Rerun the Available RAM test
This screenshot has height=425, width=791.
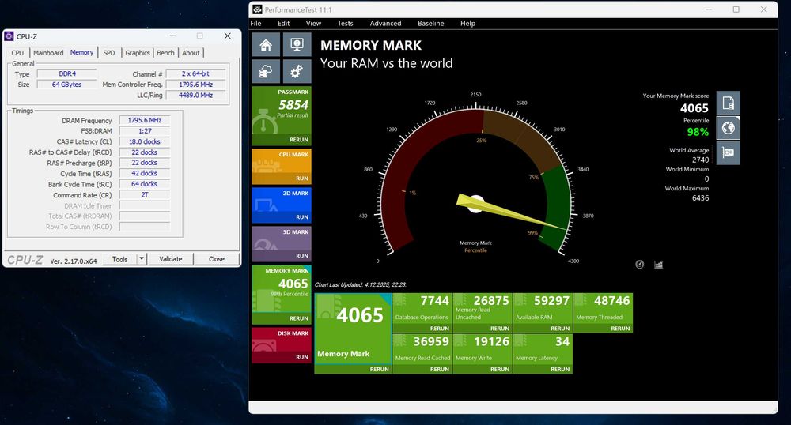click(x=560, y=329)
